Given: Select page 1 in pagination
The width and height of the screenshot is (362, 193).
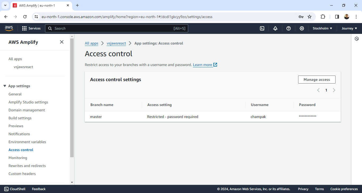Looking at the screenshot, I should (x=326, y=90).
